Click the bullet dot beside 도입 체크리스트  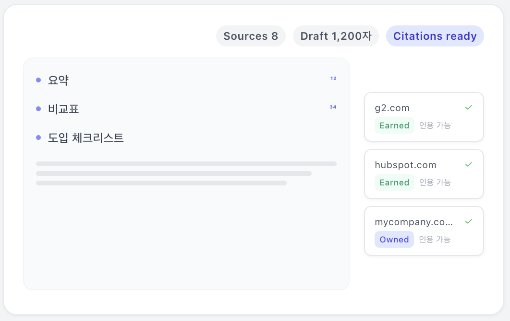(x=38, y=138)
